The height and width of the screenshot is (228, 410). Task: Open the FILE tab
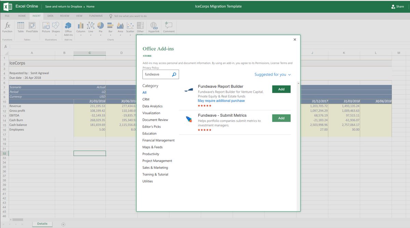[7, 16]
